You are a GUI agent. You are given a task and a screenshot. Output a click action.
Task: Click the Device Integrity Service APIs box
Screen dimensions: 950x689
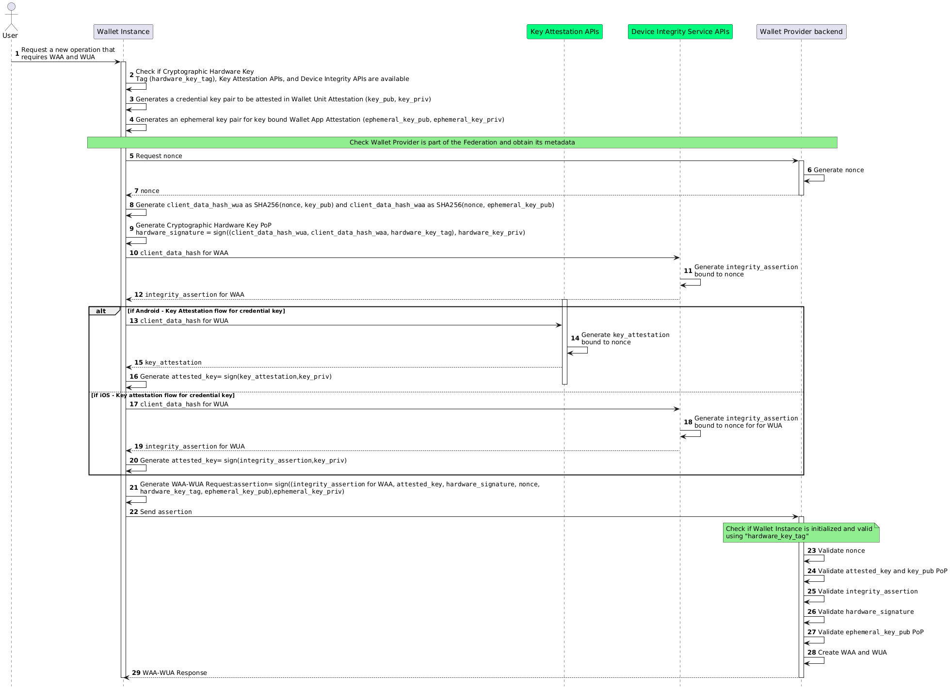click(680, 32)
